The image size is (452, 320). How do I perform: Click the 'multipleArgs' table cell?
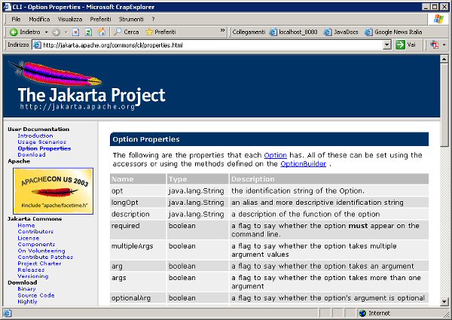tap(138, 250)
